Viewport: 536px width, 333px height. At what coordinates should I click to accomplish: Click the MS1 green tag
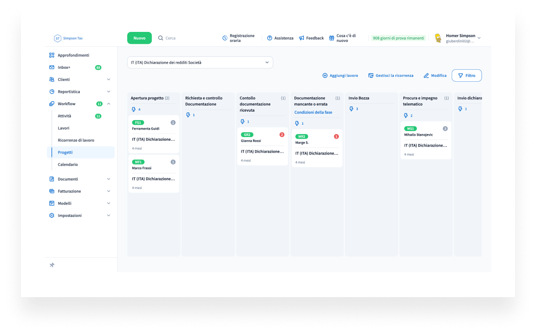click(410, 129)
